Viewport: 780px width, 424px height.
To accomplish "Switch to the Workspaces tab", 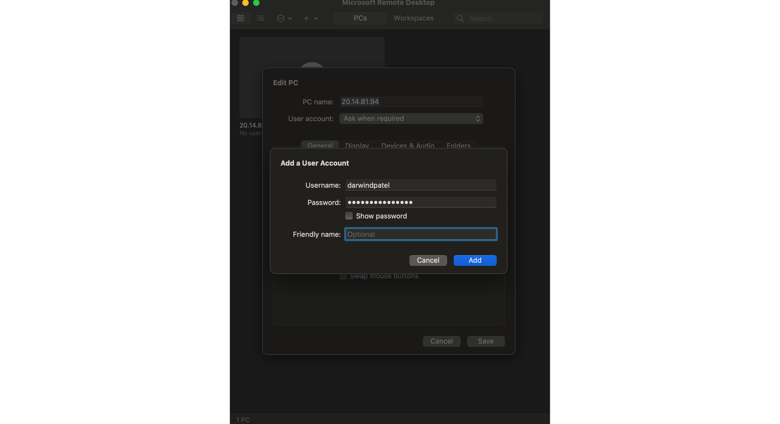I will (413, 18).
